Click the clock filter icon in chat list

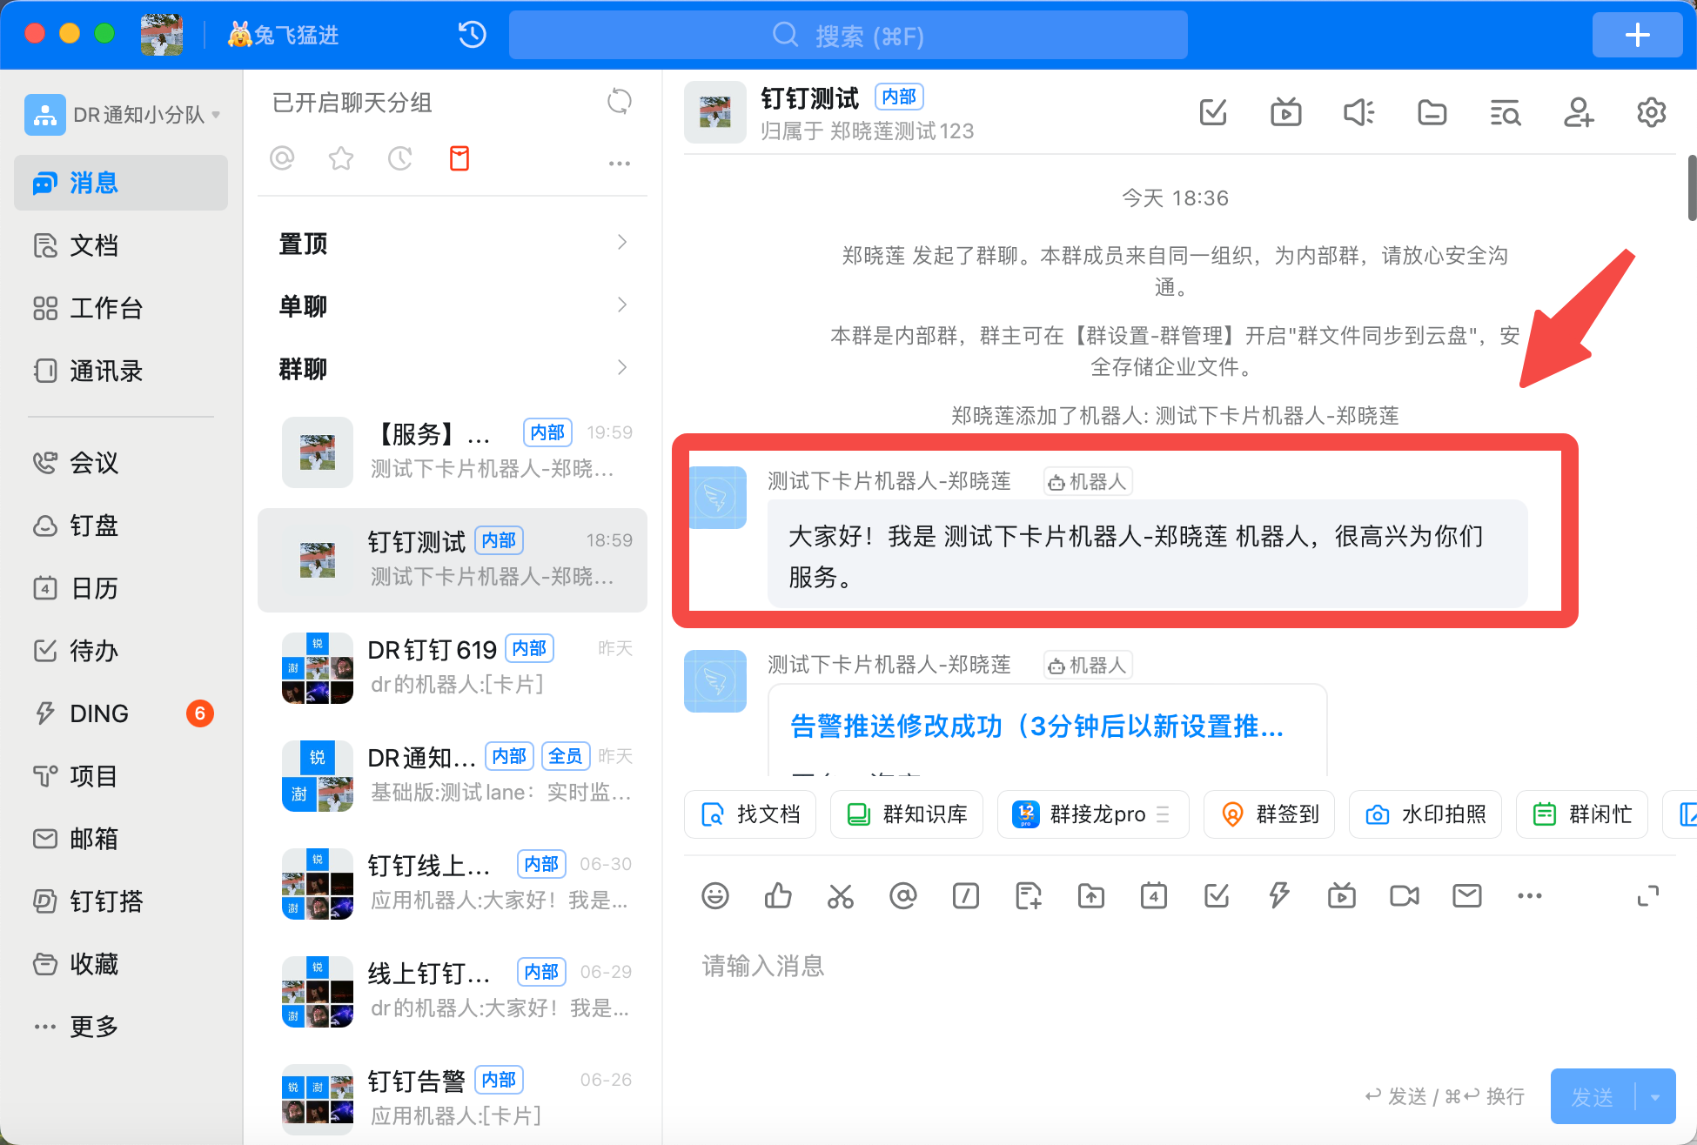400,158
